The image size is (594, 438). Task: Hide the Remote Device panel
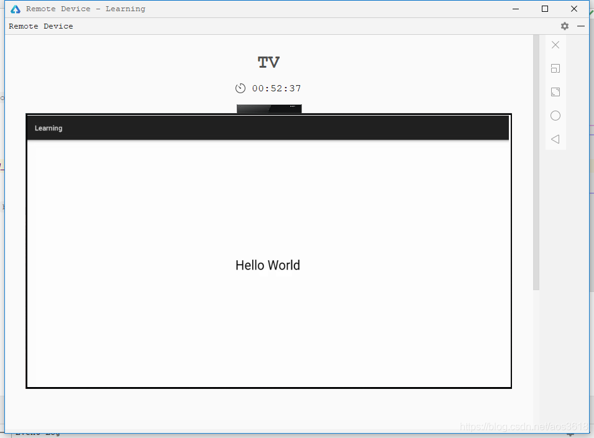point(581,26)
